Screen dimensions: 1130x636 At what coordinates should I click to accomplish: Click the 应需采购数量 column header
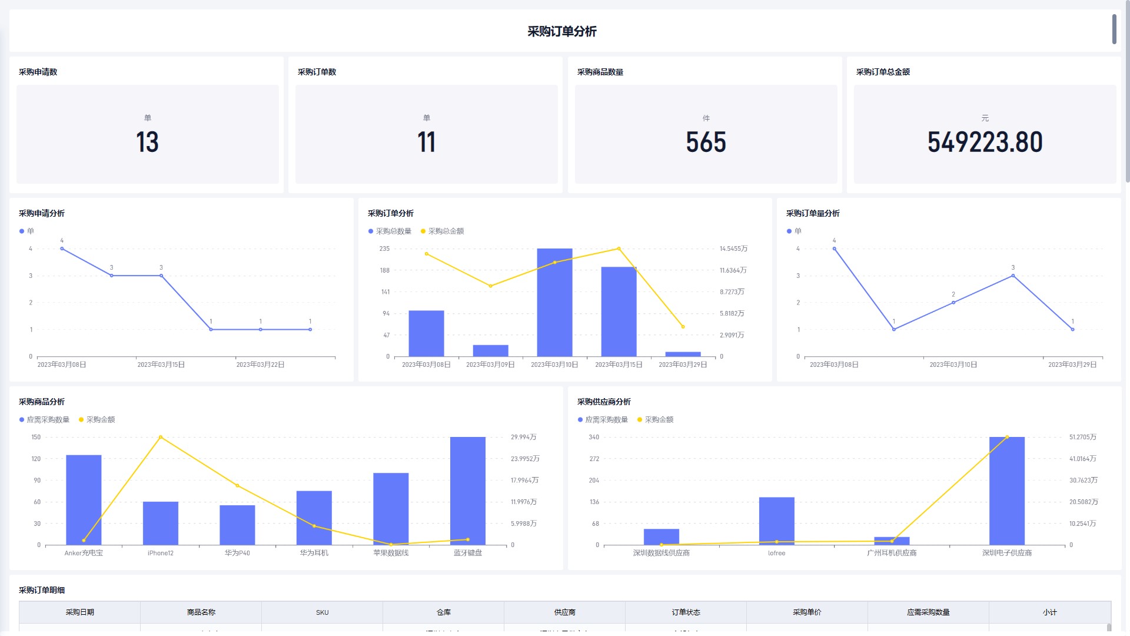click(928, 612)
